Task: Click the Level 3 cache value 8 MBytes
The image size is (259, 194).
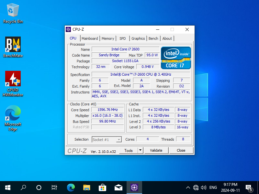Action: (x=158, y=127)
